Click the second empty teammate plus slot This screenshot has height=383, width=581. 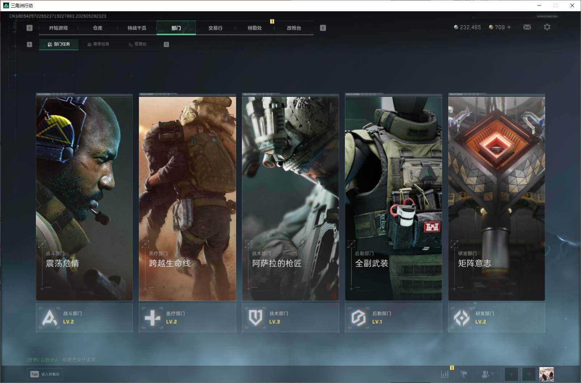point(529,374)
